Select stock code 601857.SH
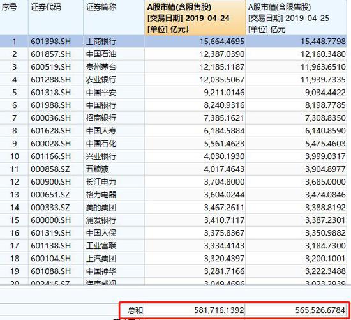Screen dimensions: 351x320 (51, 54)
